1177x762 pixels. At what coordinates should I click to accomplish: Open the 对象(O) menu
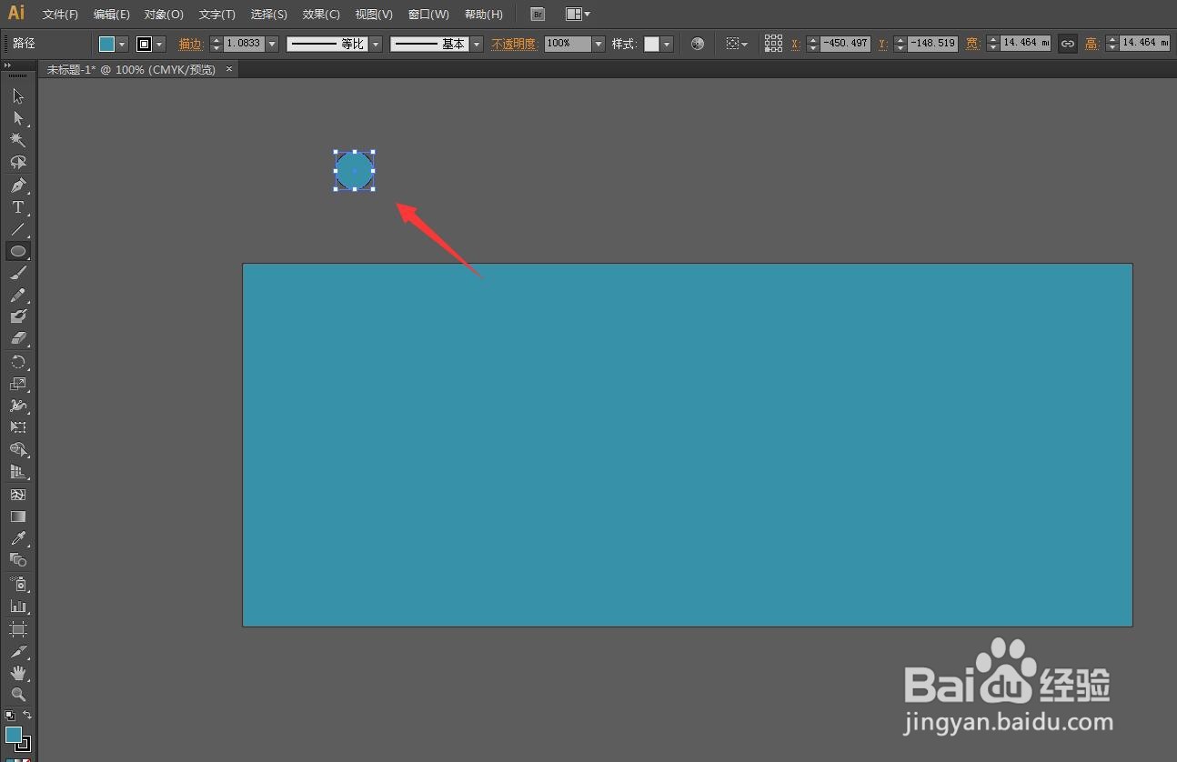[x=164, y=15]
